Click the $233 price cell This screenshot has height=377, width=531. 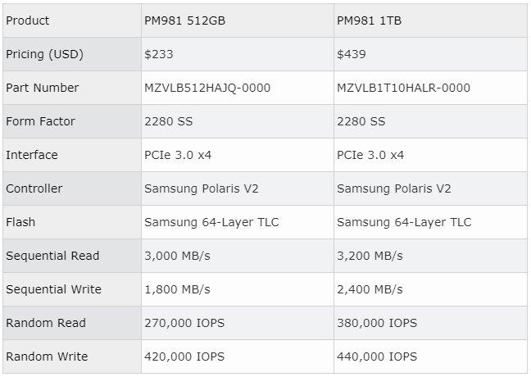click(159, 54)
